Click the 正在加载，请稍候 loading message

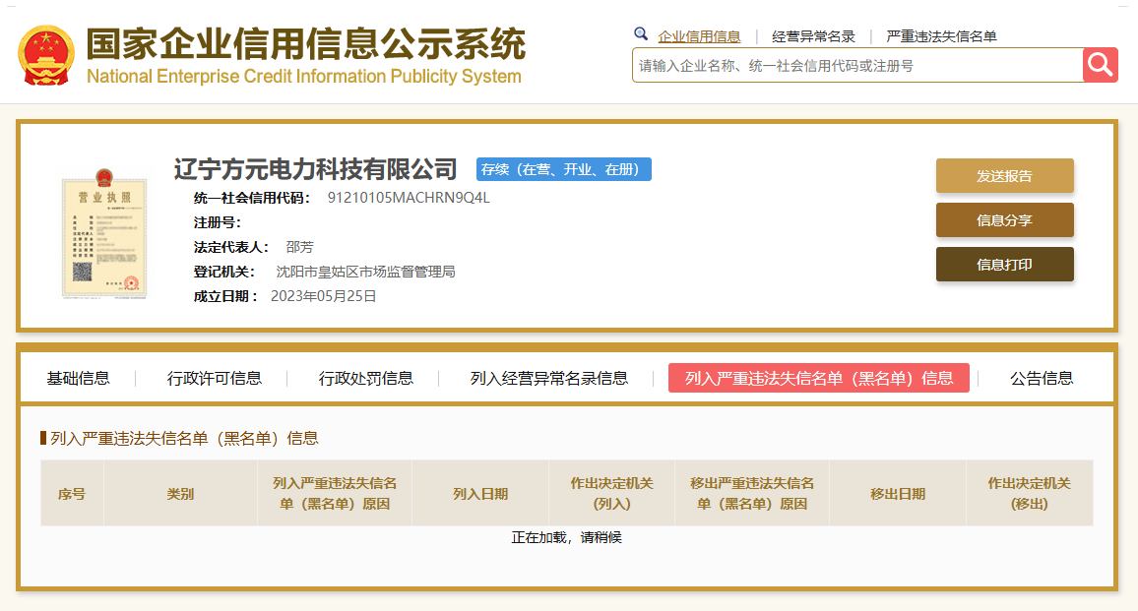click(x=567, y=538)
